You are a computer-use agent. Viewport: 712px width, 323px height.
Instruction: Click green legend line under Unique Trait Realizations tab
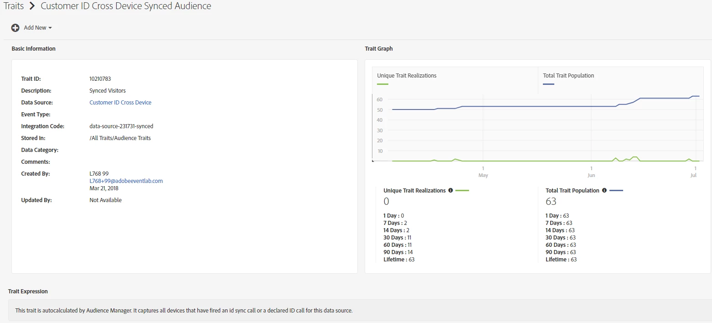382,84
